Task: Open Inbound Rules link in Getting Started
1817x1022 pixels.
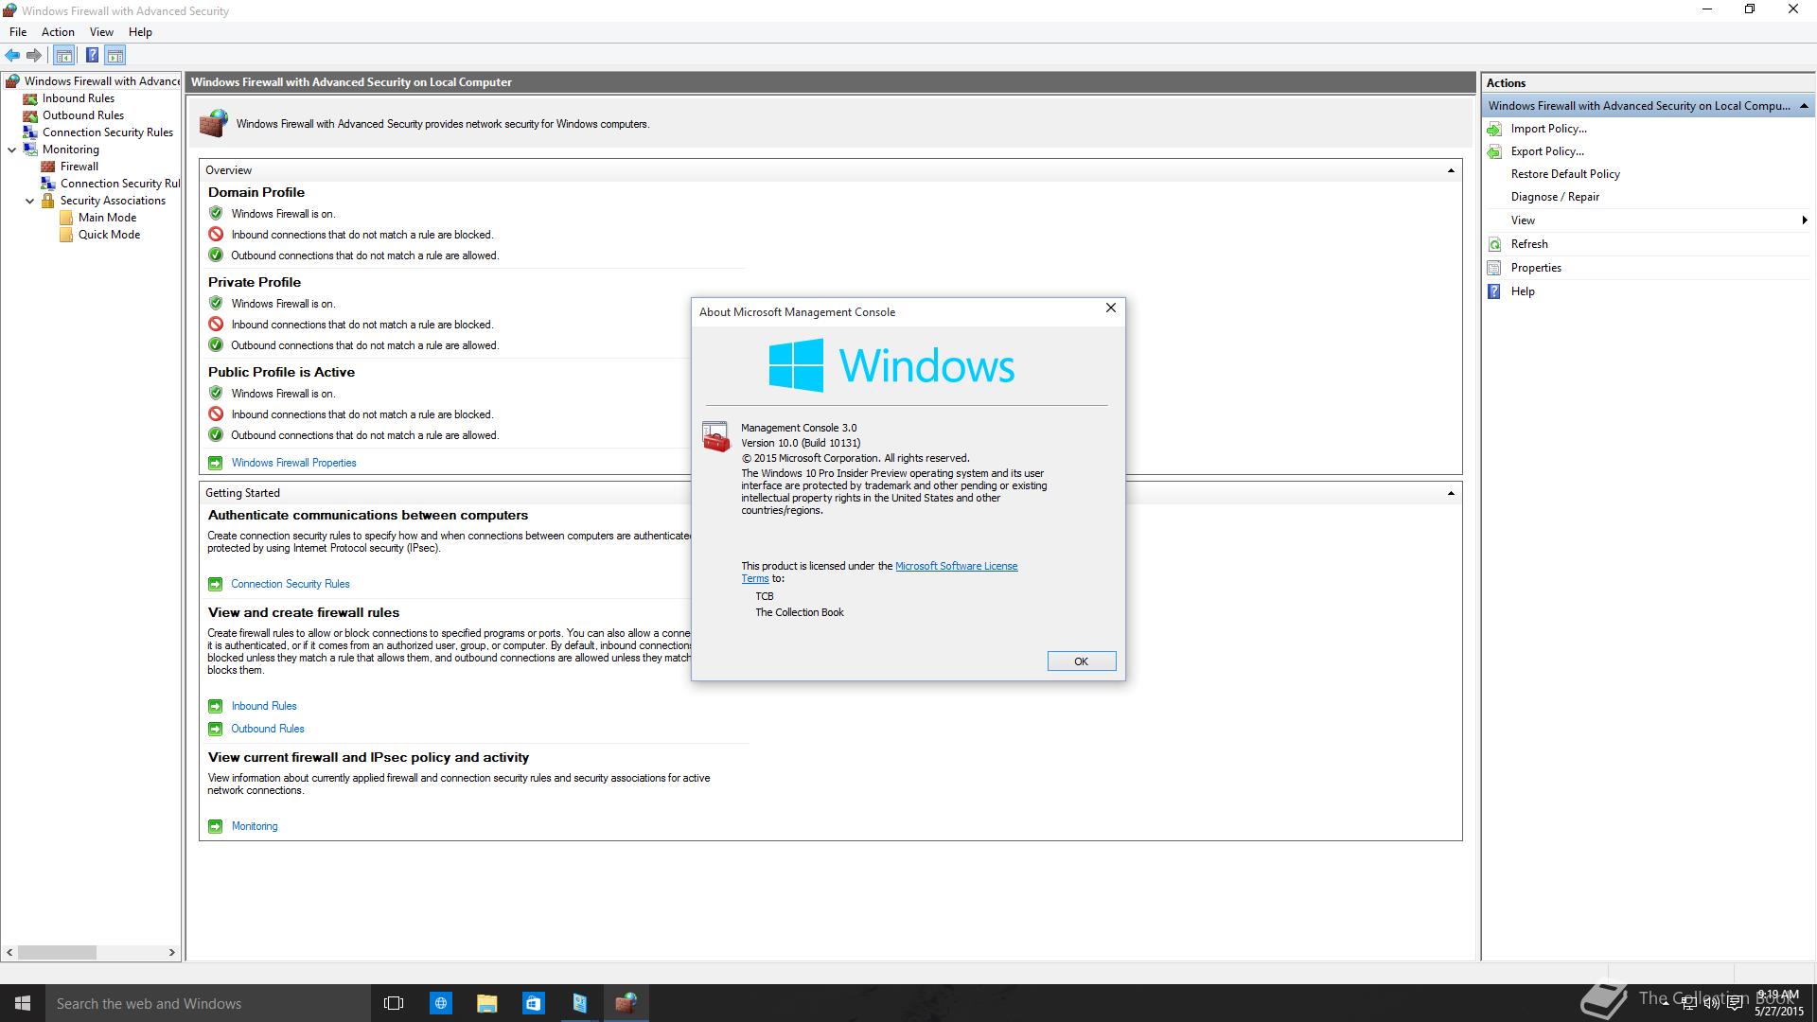Action: pyautogui.click(x=264, y=706)
